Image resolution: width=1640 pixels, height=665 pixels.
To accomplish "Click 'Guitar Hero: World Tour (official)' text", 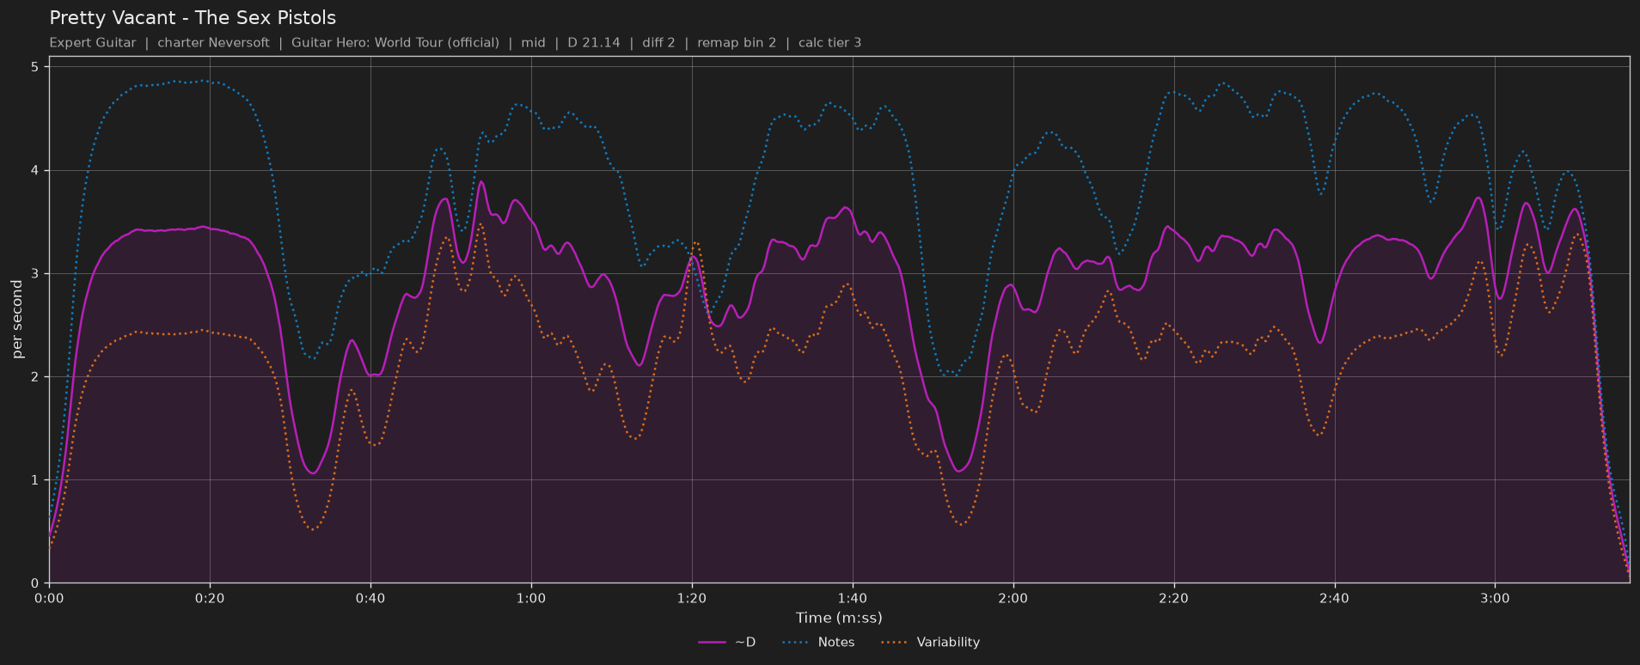I will click(395, 43).
